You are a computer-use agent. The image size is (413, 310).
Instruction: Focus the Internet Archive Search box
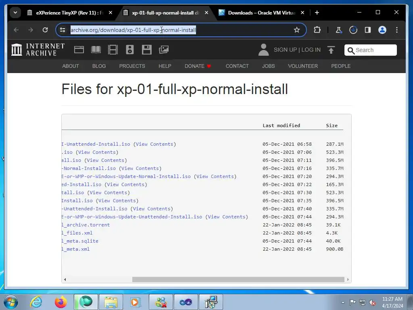click(x=370, y=50)
